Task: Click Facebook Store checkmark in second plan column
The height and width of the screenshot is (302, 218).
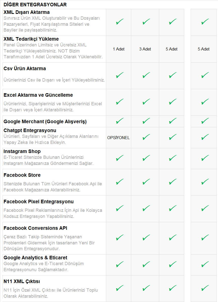Action: pyautogui.click(x=146, y=182)
